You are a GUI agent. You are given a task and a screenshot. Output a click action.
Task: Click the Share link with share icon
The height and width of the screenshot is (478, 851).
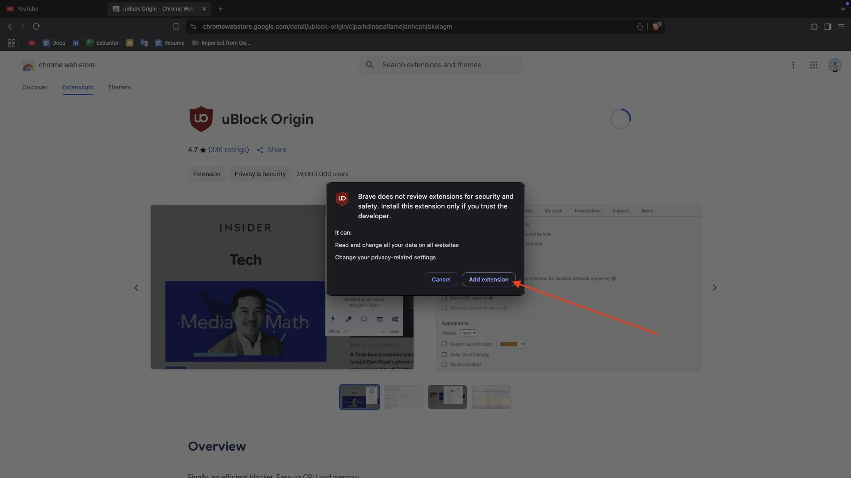pos(272,150)
